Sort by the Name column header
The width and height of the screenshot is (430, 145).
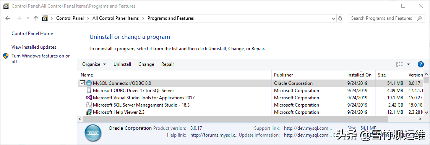pyautogui.click(x=175, y=75)
